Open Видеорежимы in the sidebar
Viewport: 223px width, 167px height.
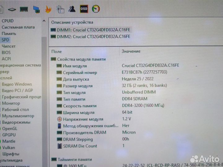pos(16,122)
